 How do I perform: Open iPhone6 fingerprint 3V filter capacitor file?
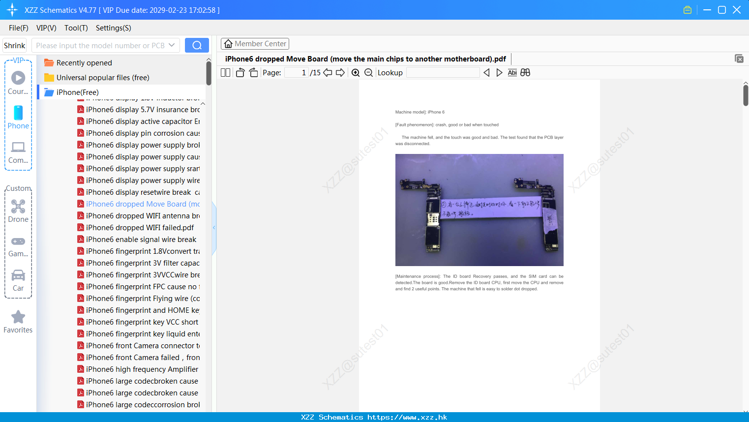[x=139, y=263]
